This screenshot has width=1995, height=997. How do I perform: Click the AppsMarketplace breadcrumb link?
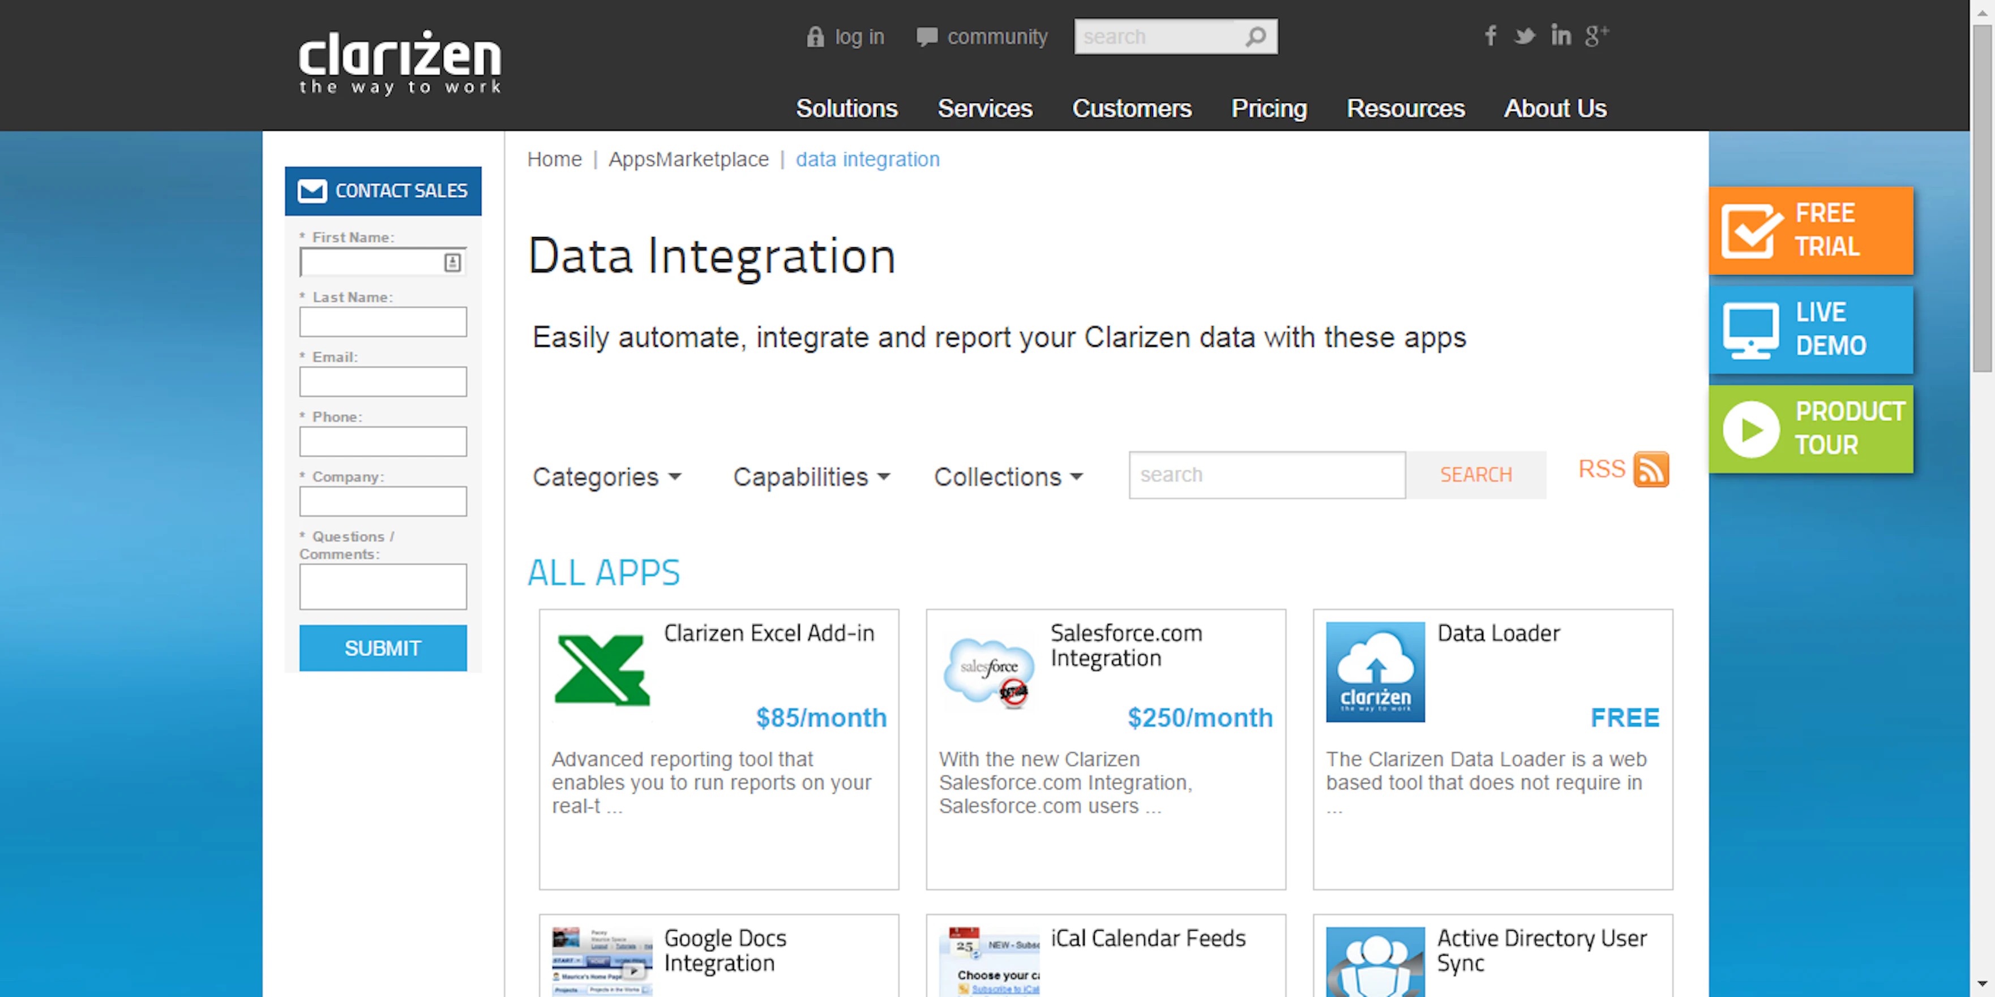click(x=688, y=160)
